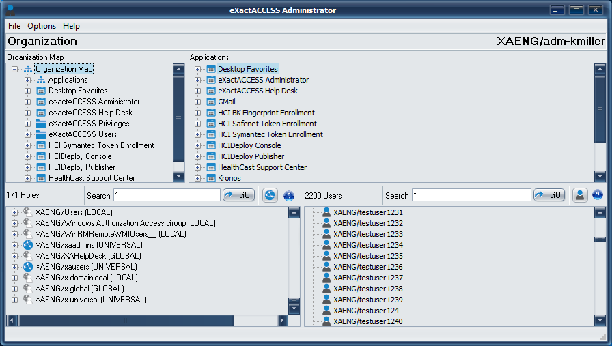This screenshot has height=346, width=612.
Task: Select XAENG/testuser1240 in users list
Action: point(368,321)
